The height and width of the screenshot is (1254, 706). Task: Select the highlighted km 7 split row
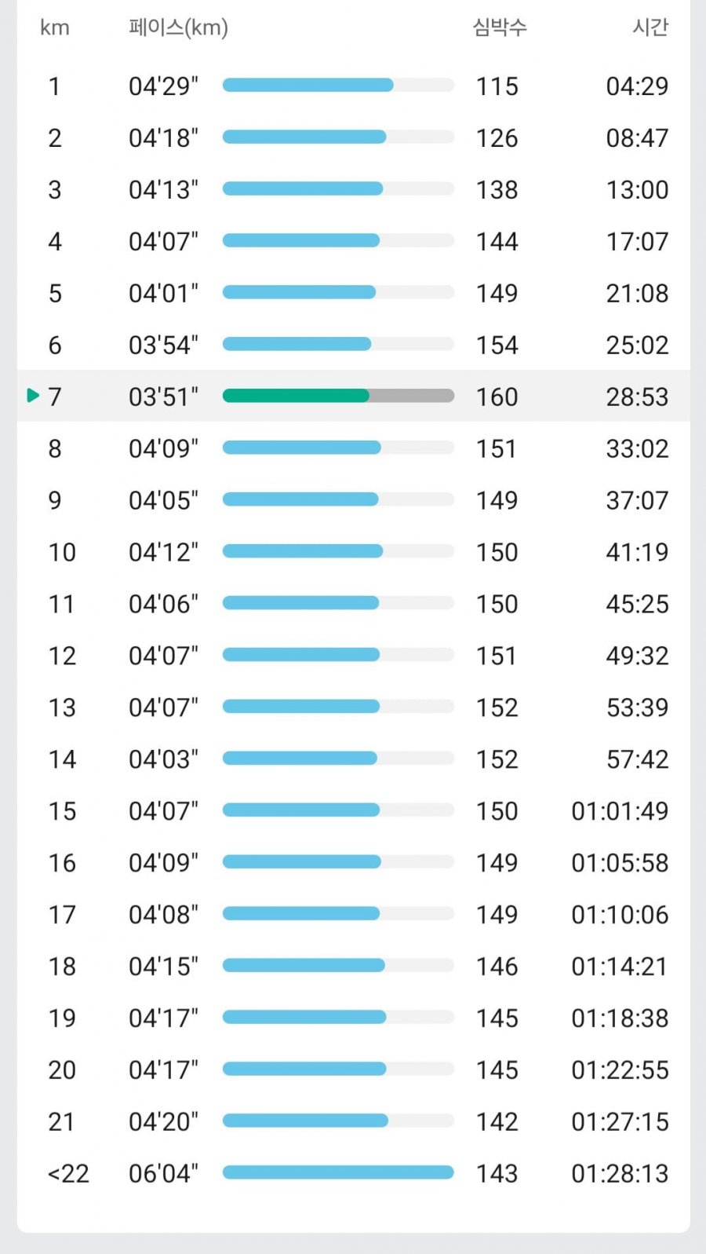tap(353, 396)
